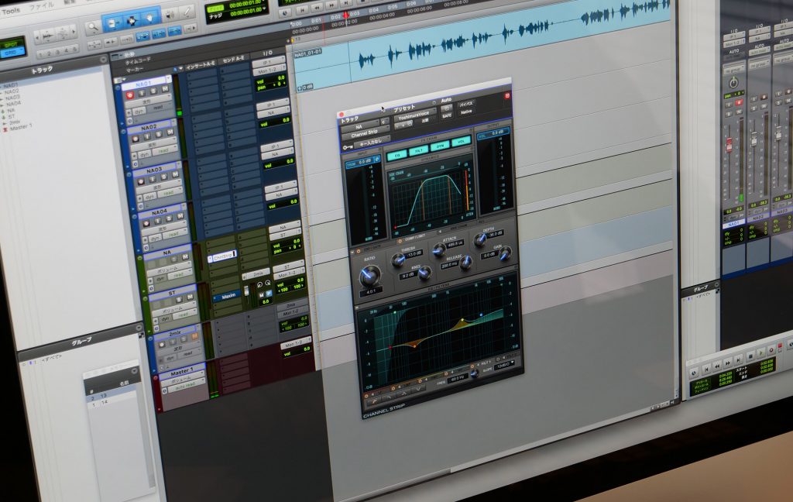Click the blue high EQ band point
The width and height of the screenshot is (793, 502).
point(481,315)
